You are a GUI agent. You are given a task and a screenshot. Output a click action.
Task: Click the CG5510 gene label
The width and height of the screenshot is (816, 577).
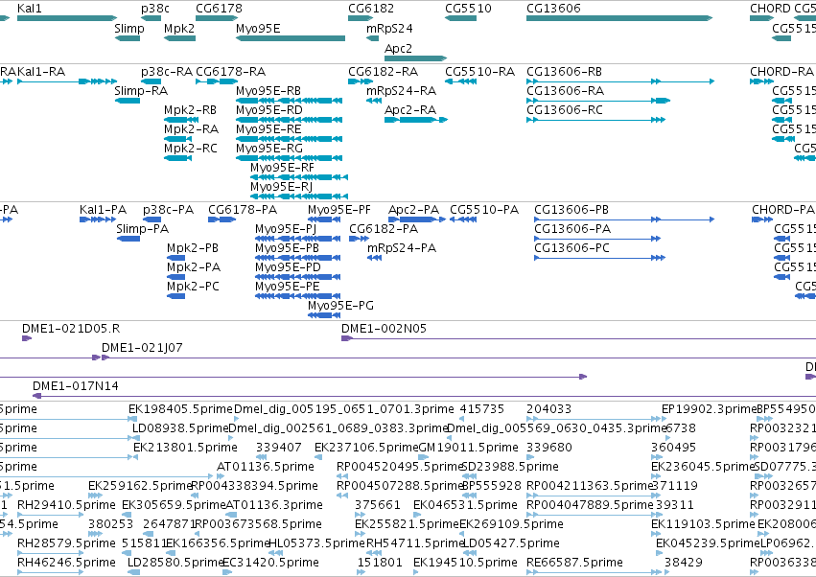[468, 9]
